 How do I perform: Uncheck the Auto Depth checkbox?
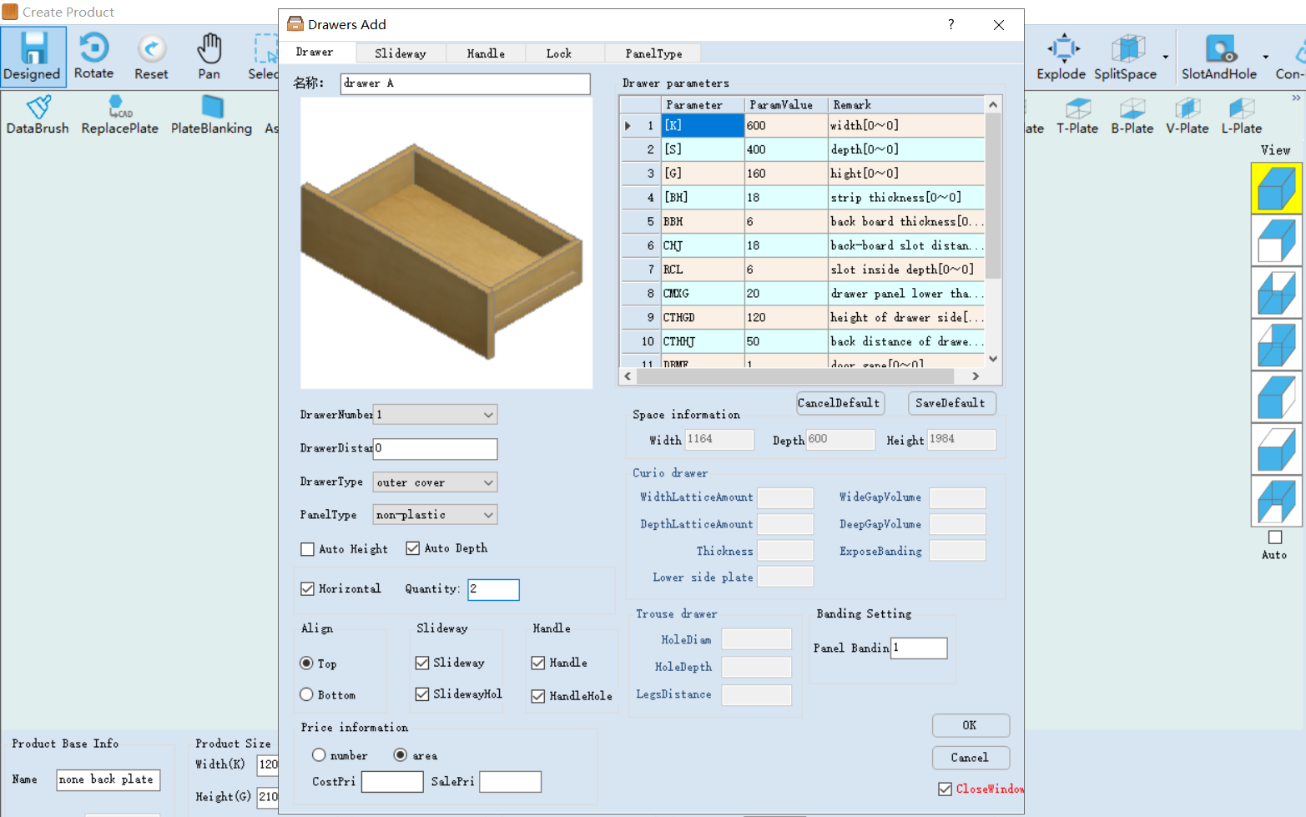[413, 548]
